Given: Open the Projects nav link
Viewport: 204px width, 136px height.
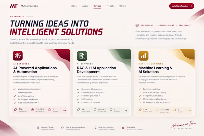Looking at the screenshot, I should [x=110, y=6].
